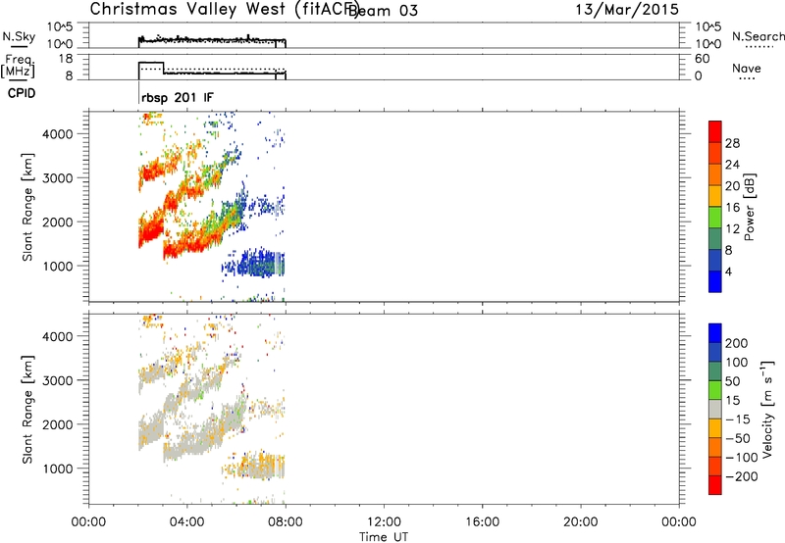
Task: Click the '2000' tick on the velocity panel
Action: [x=58, y=424]
